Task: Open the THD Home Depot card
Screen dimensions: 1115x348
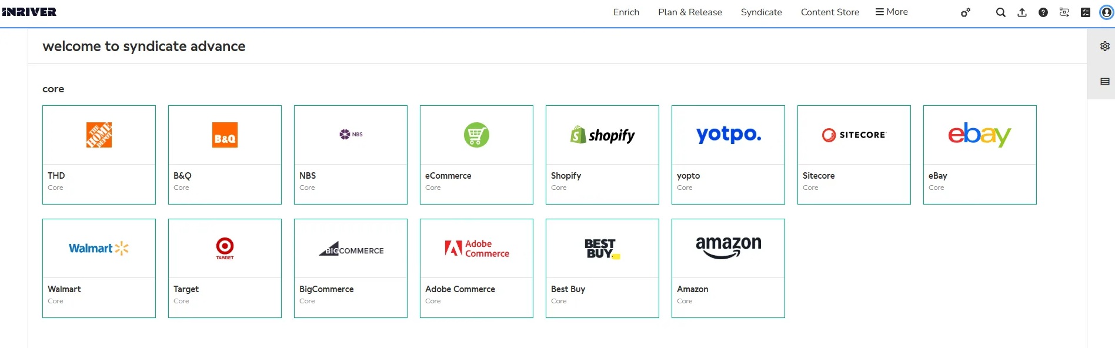Action: pyautogui.click(x=99, y=155)
